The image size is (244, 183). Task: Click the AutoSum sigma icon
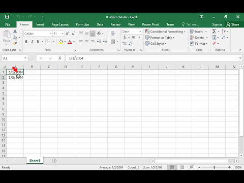(214, 32)
